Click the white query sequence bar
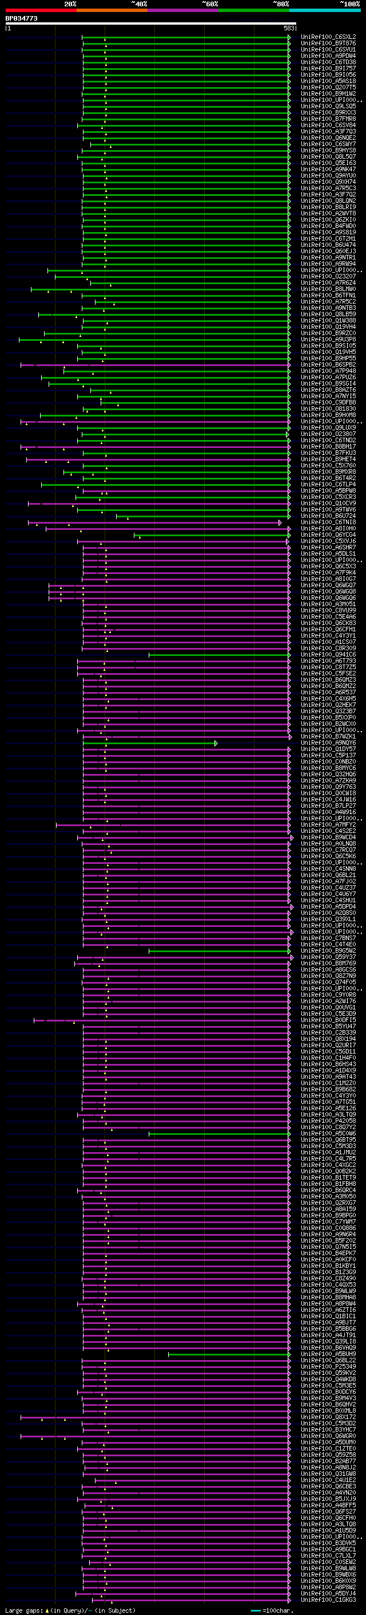 pyautogui.click(x=151, y=24)
